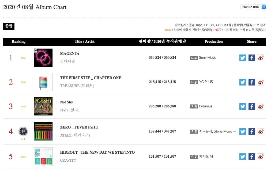This screenshot has height=171, width=271.
Task: Share CRAVITY album on Twitter
Action: point(243,157)
